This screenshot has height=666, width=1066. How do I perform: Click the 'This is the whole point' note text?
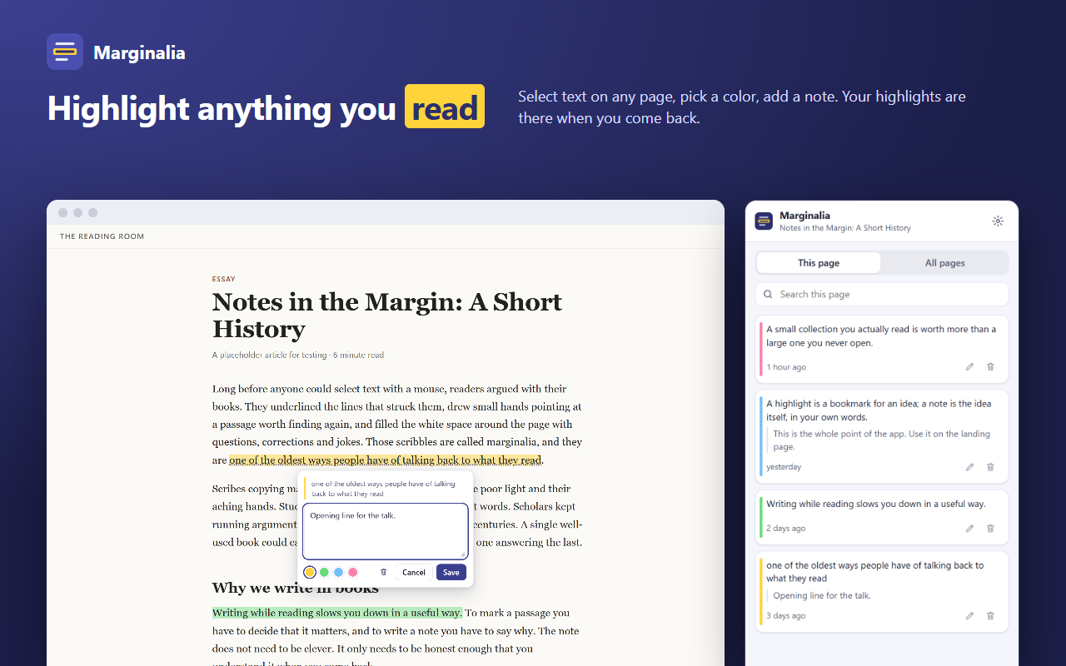[x=881, y=440]
